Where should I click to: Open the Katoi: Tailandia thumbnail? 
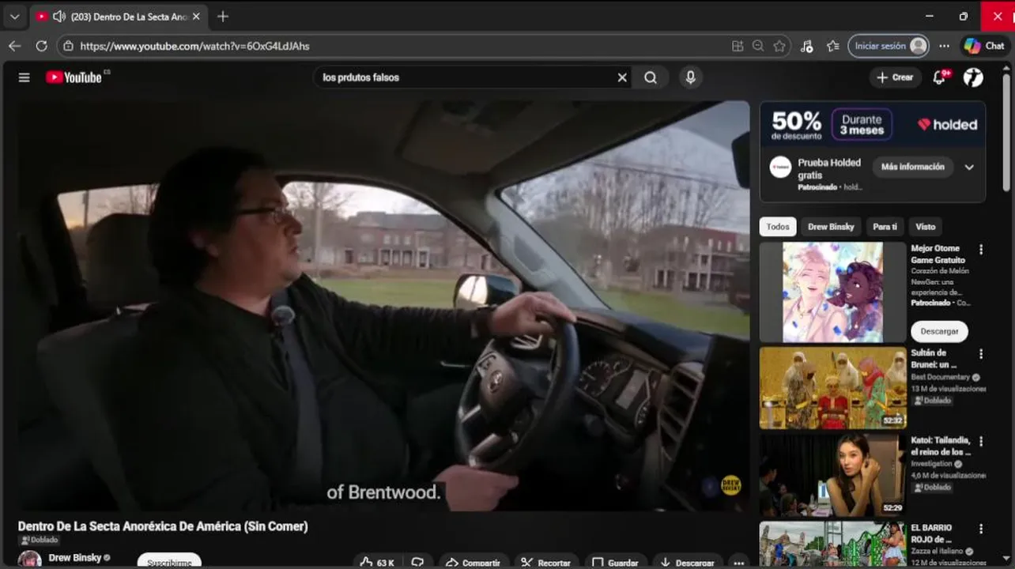pyautogui.click(x=833, y=476)
